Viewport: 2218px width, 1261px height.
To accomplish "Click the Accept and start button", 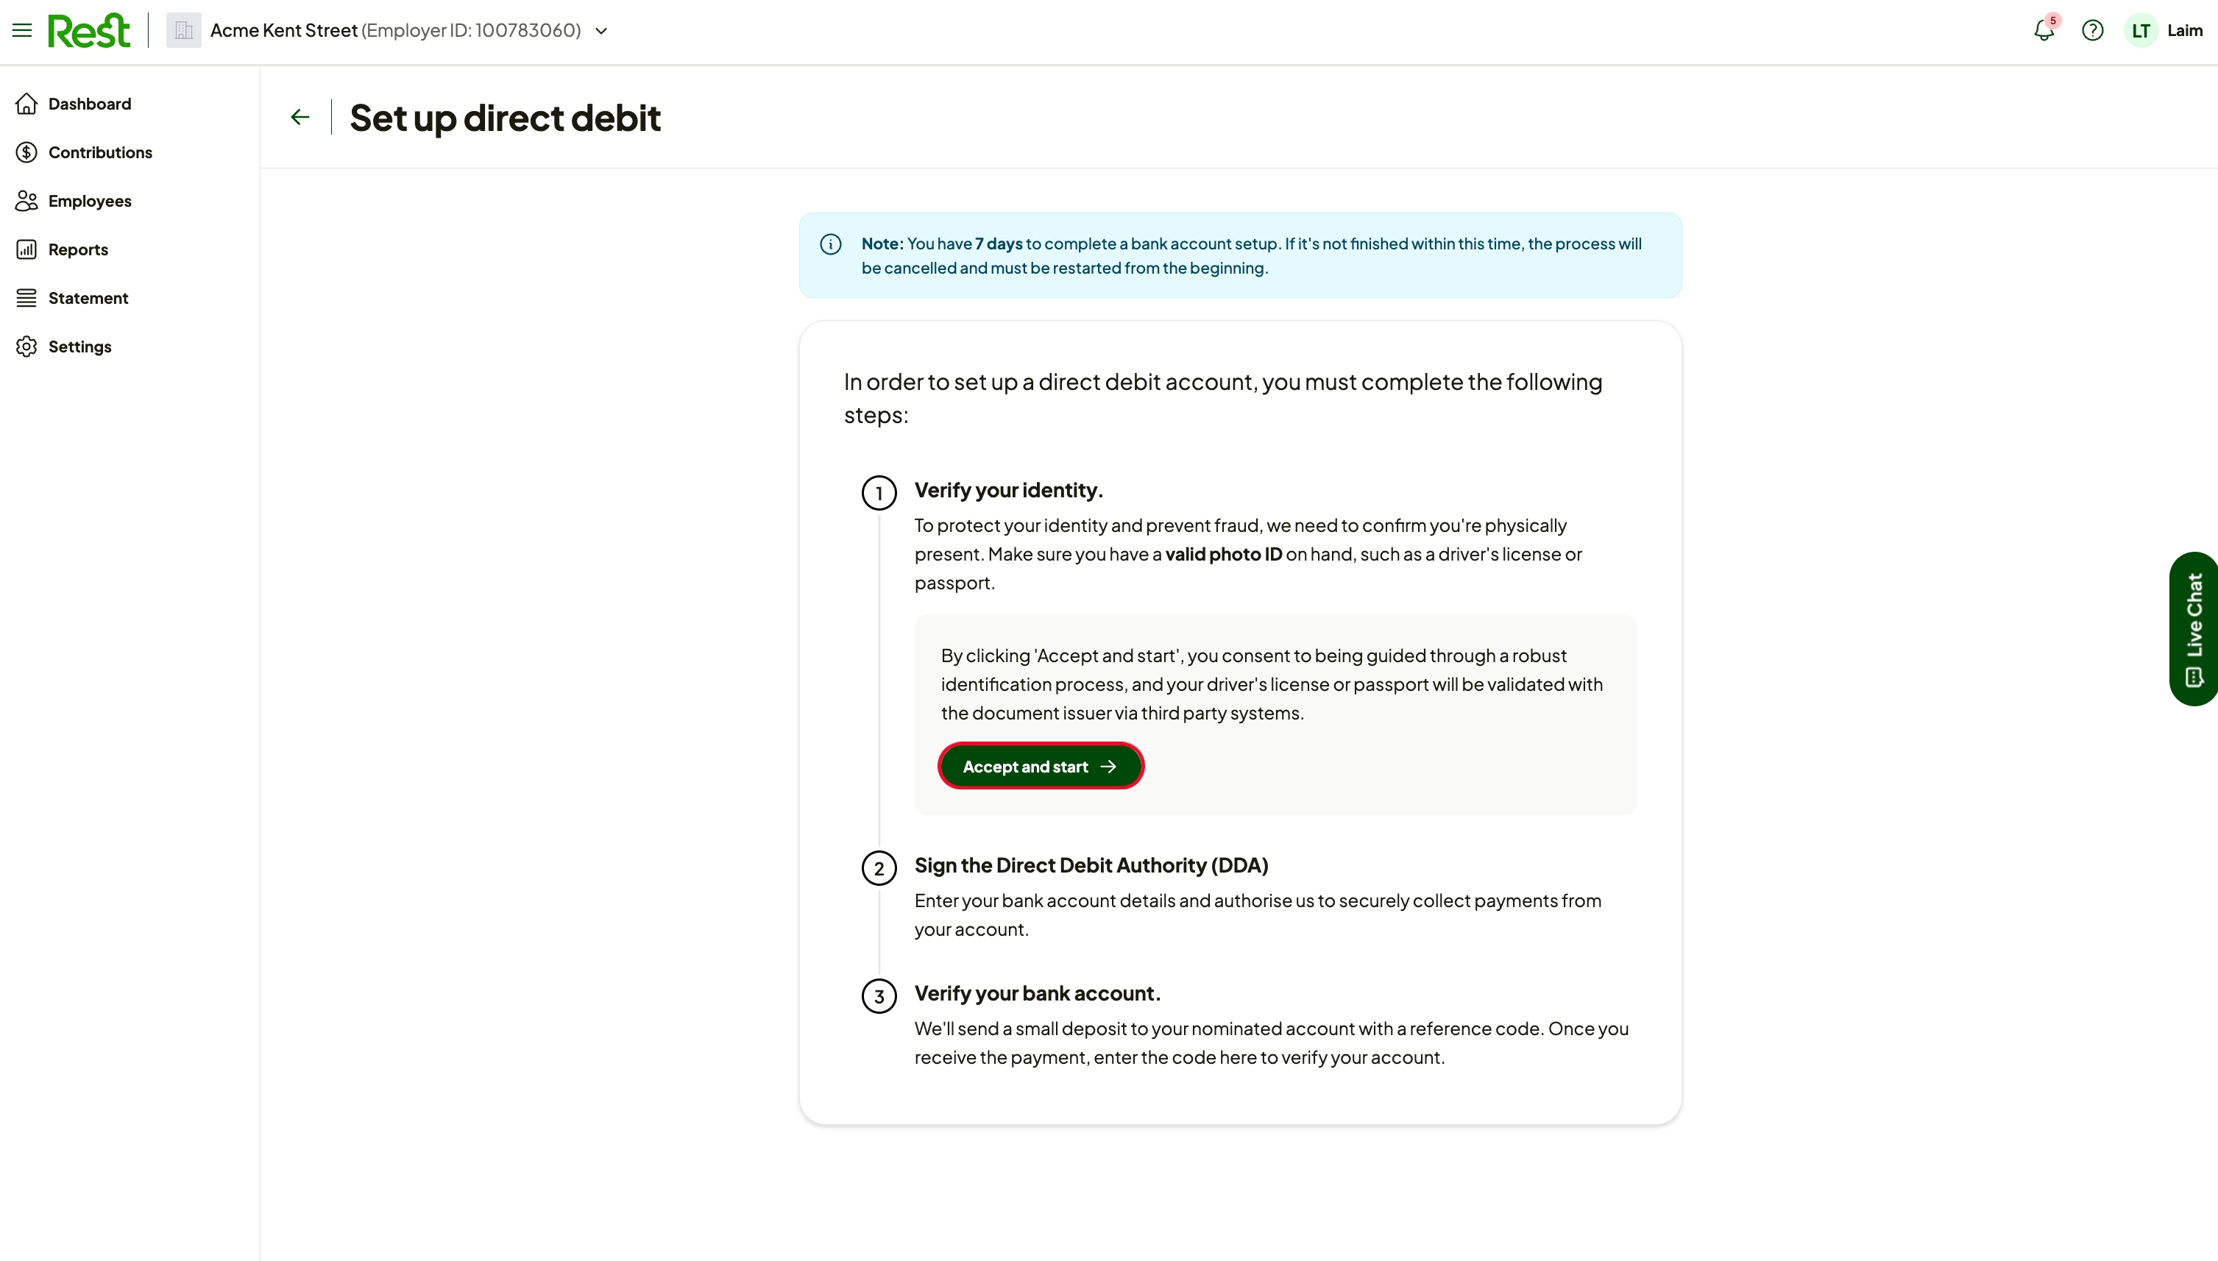I will 1040,767.
